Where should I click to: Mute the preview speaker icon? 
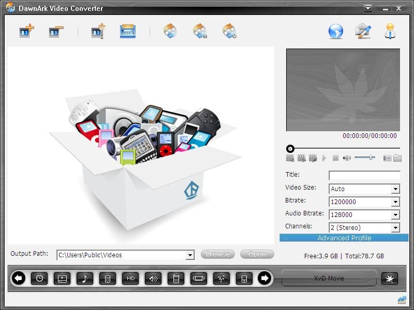(347, 158)
